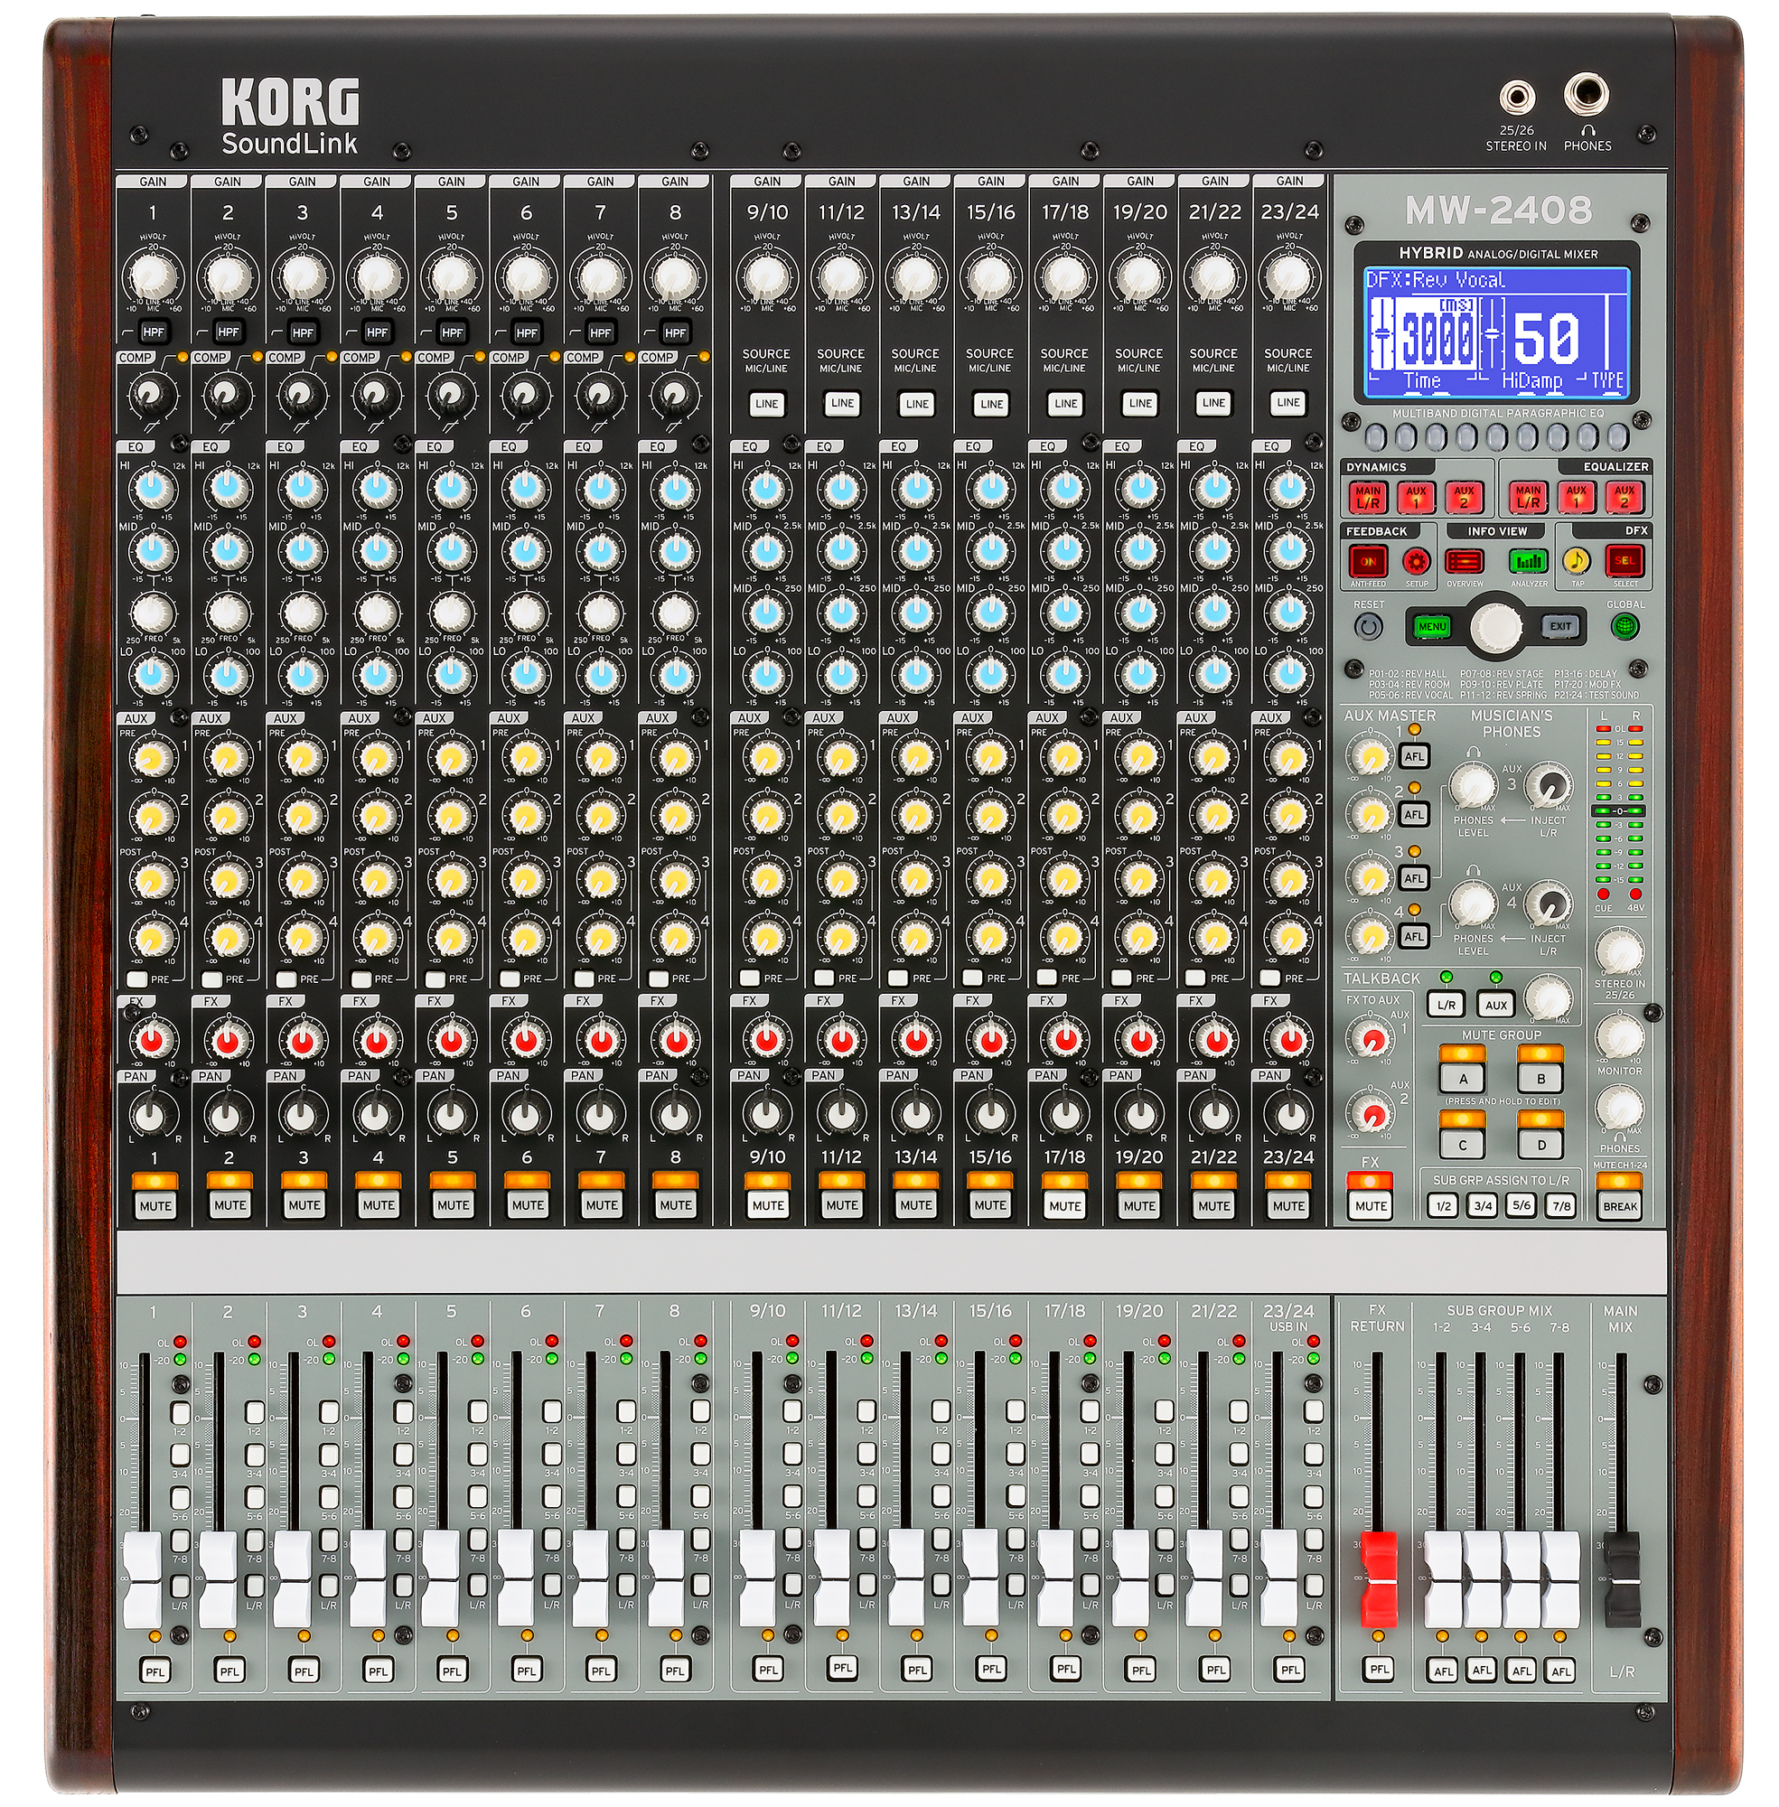Click the blue LCD display screen
Image resolution: width=1779 pixels, height=1807 pixels.
click(x=1496, y=332)
